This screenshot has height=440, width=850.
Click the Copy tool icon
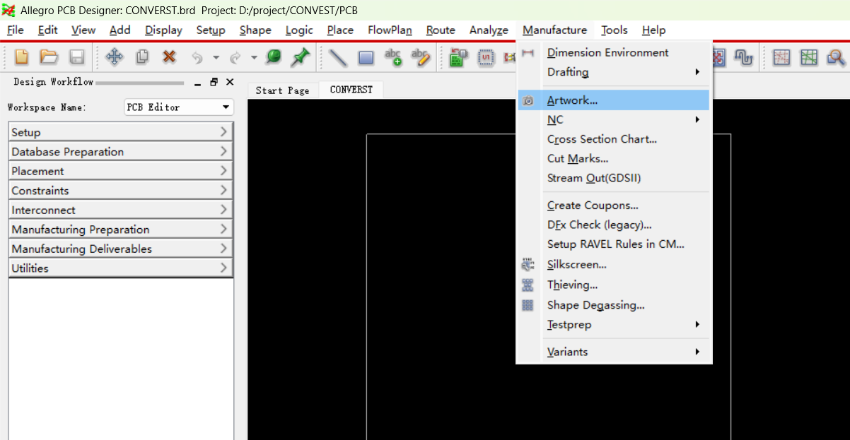pyautogui.click(x=142, y=57)
